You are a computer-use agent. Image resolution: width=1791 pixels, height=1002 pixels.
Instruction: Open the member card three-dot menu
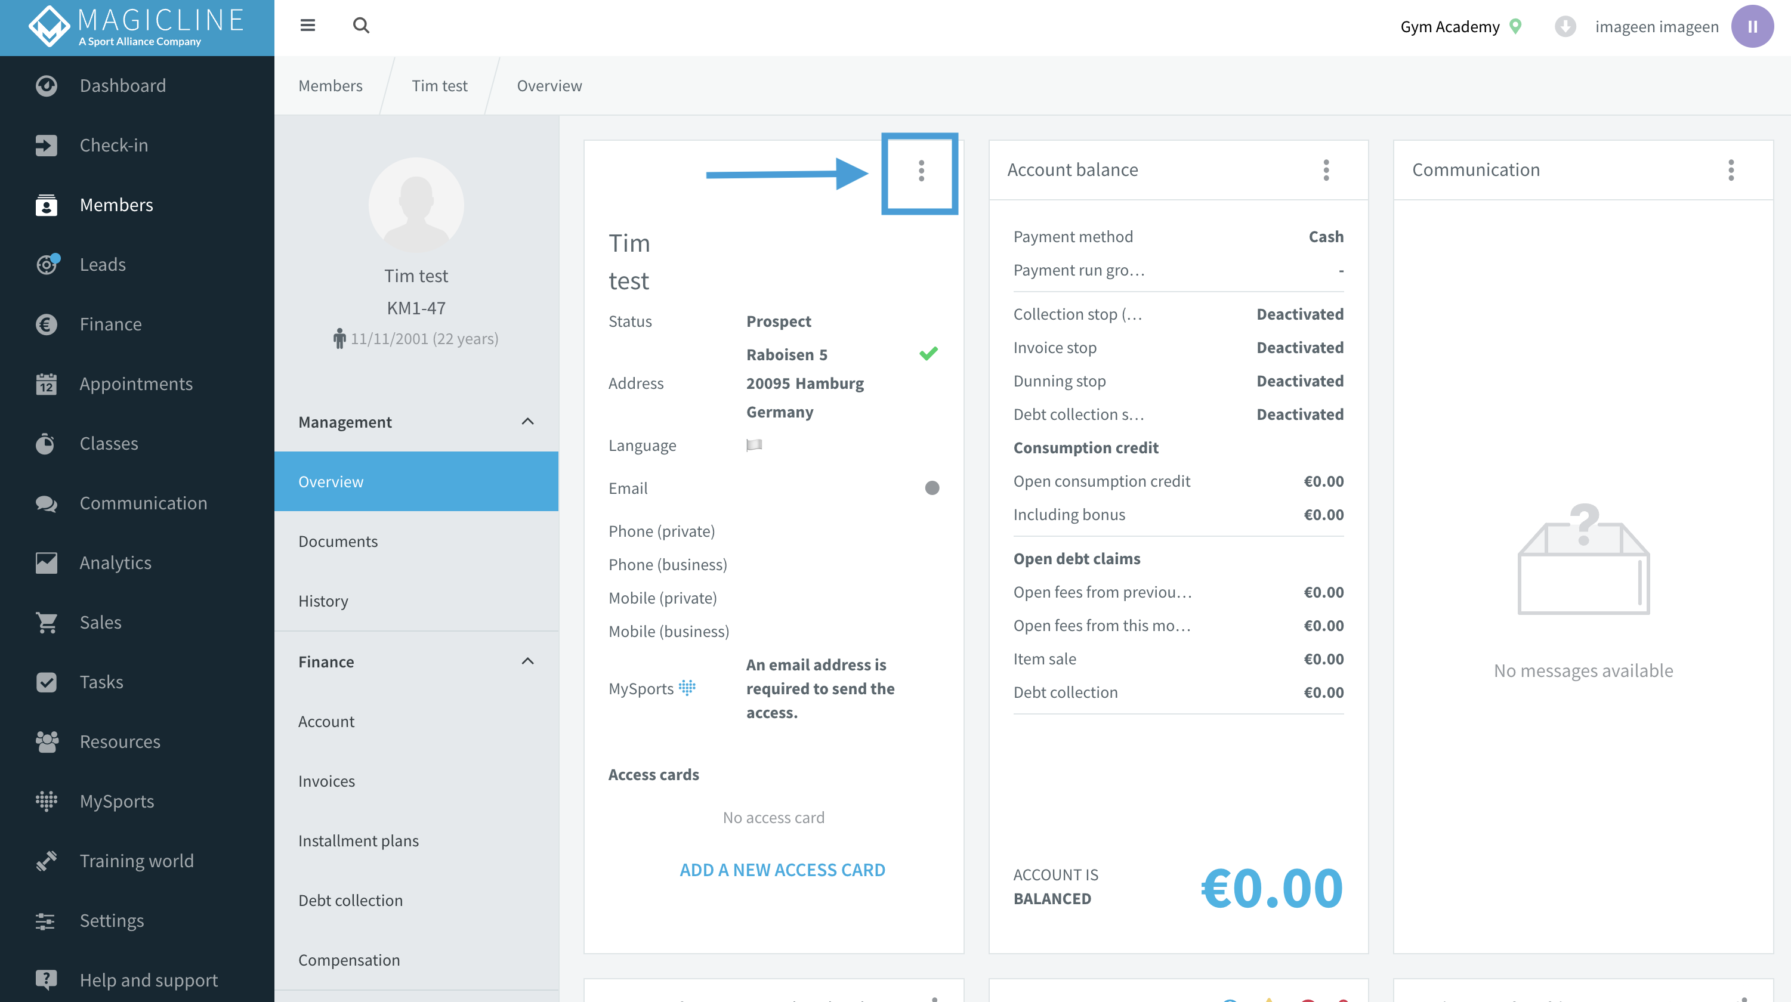click(x=921, y=171)
